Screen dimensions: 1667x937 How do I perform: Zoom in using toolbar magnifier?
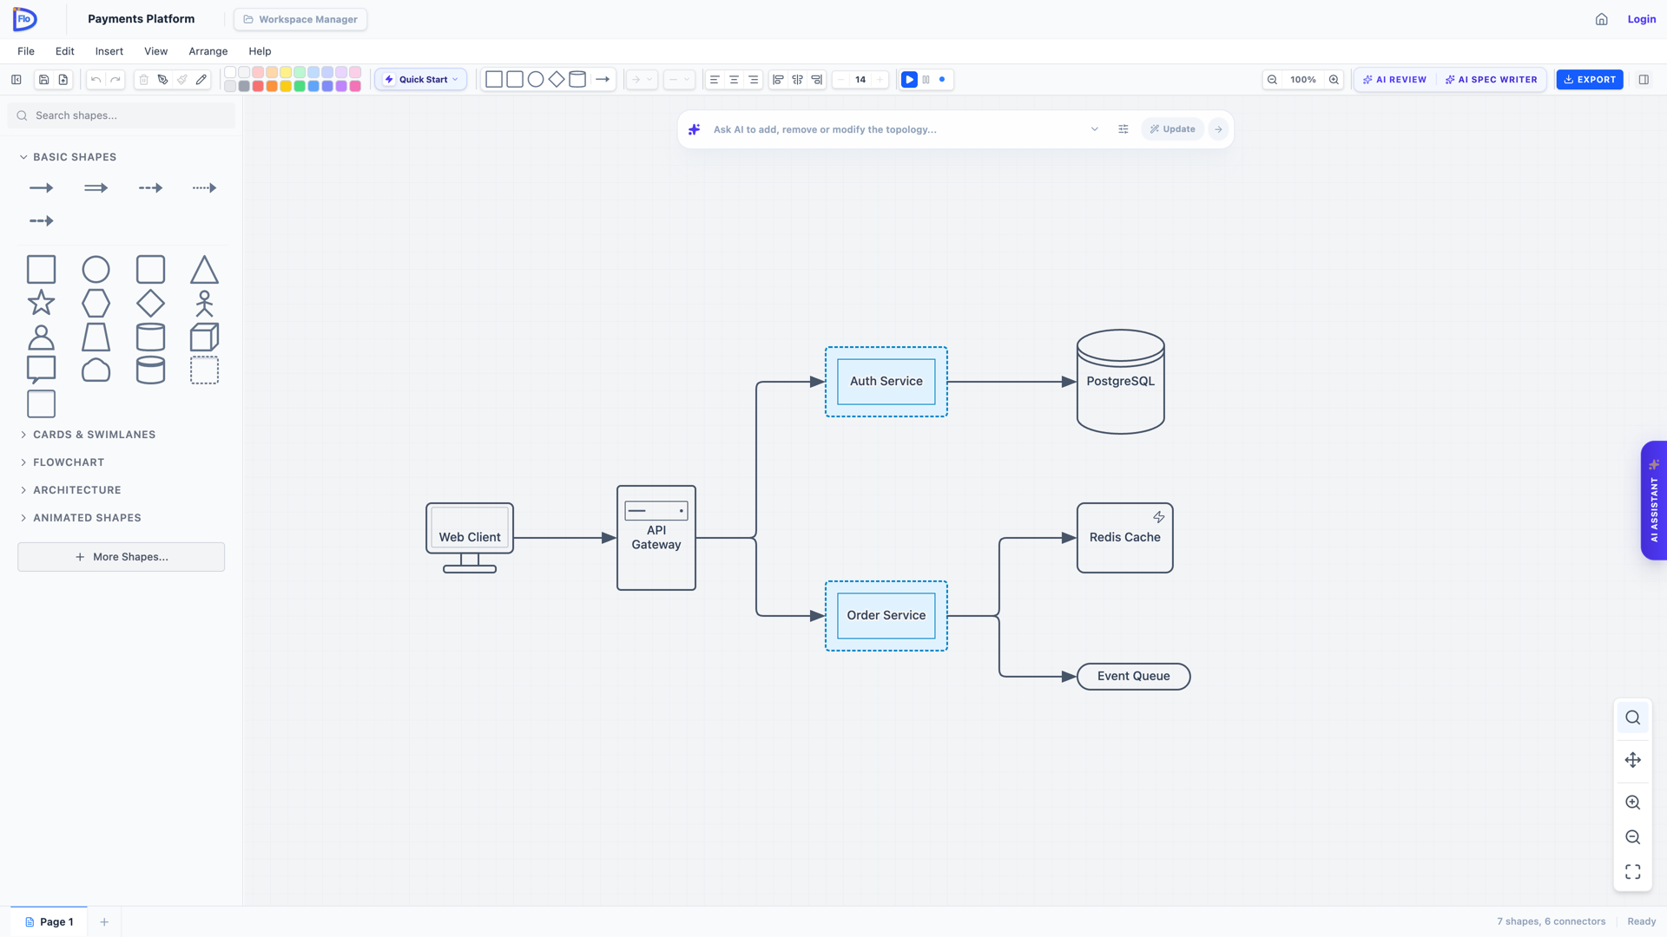coord(1334,80)
